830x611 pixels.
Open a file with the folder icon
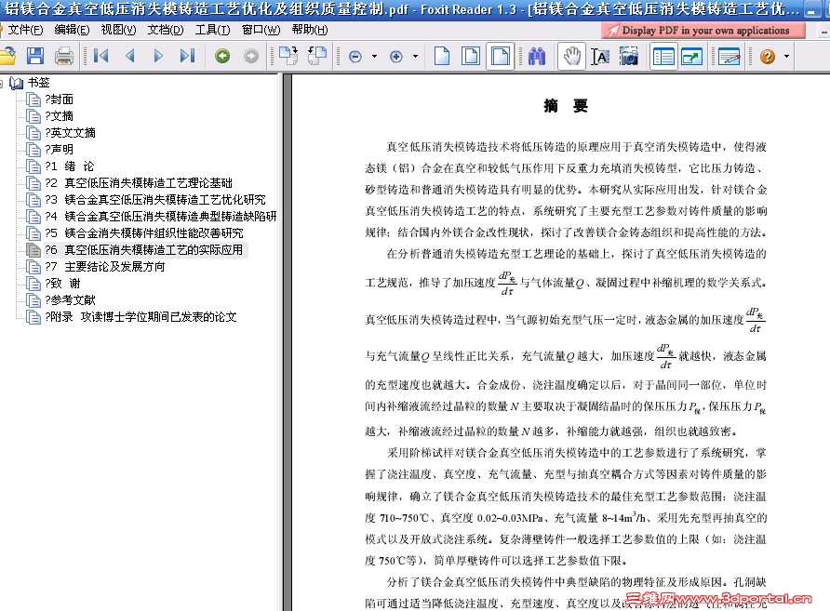pos(7,56)
